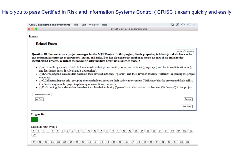Image resolution: width=233 pixels, height=146 pixels.
Task: Open the Window menu
Action: coord(94,25)
